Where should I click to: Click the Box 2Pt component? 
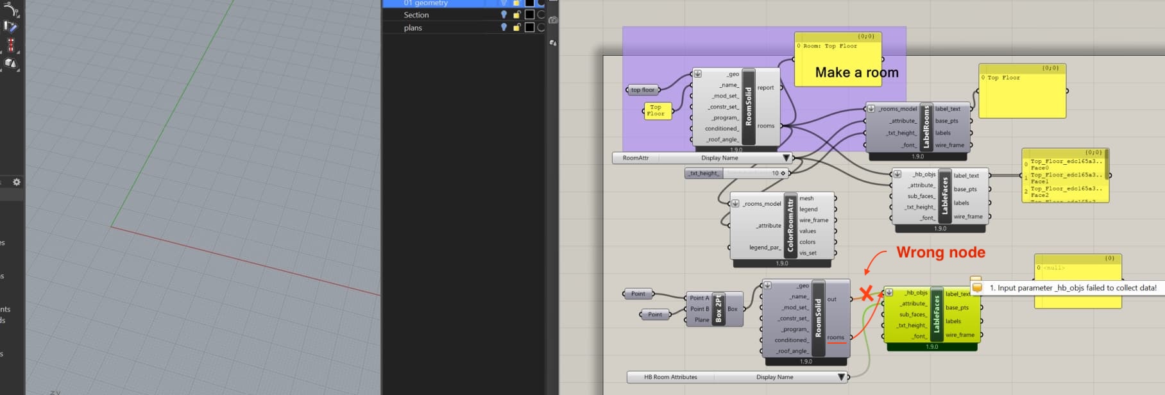click(718, 308)
